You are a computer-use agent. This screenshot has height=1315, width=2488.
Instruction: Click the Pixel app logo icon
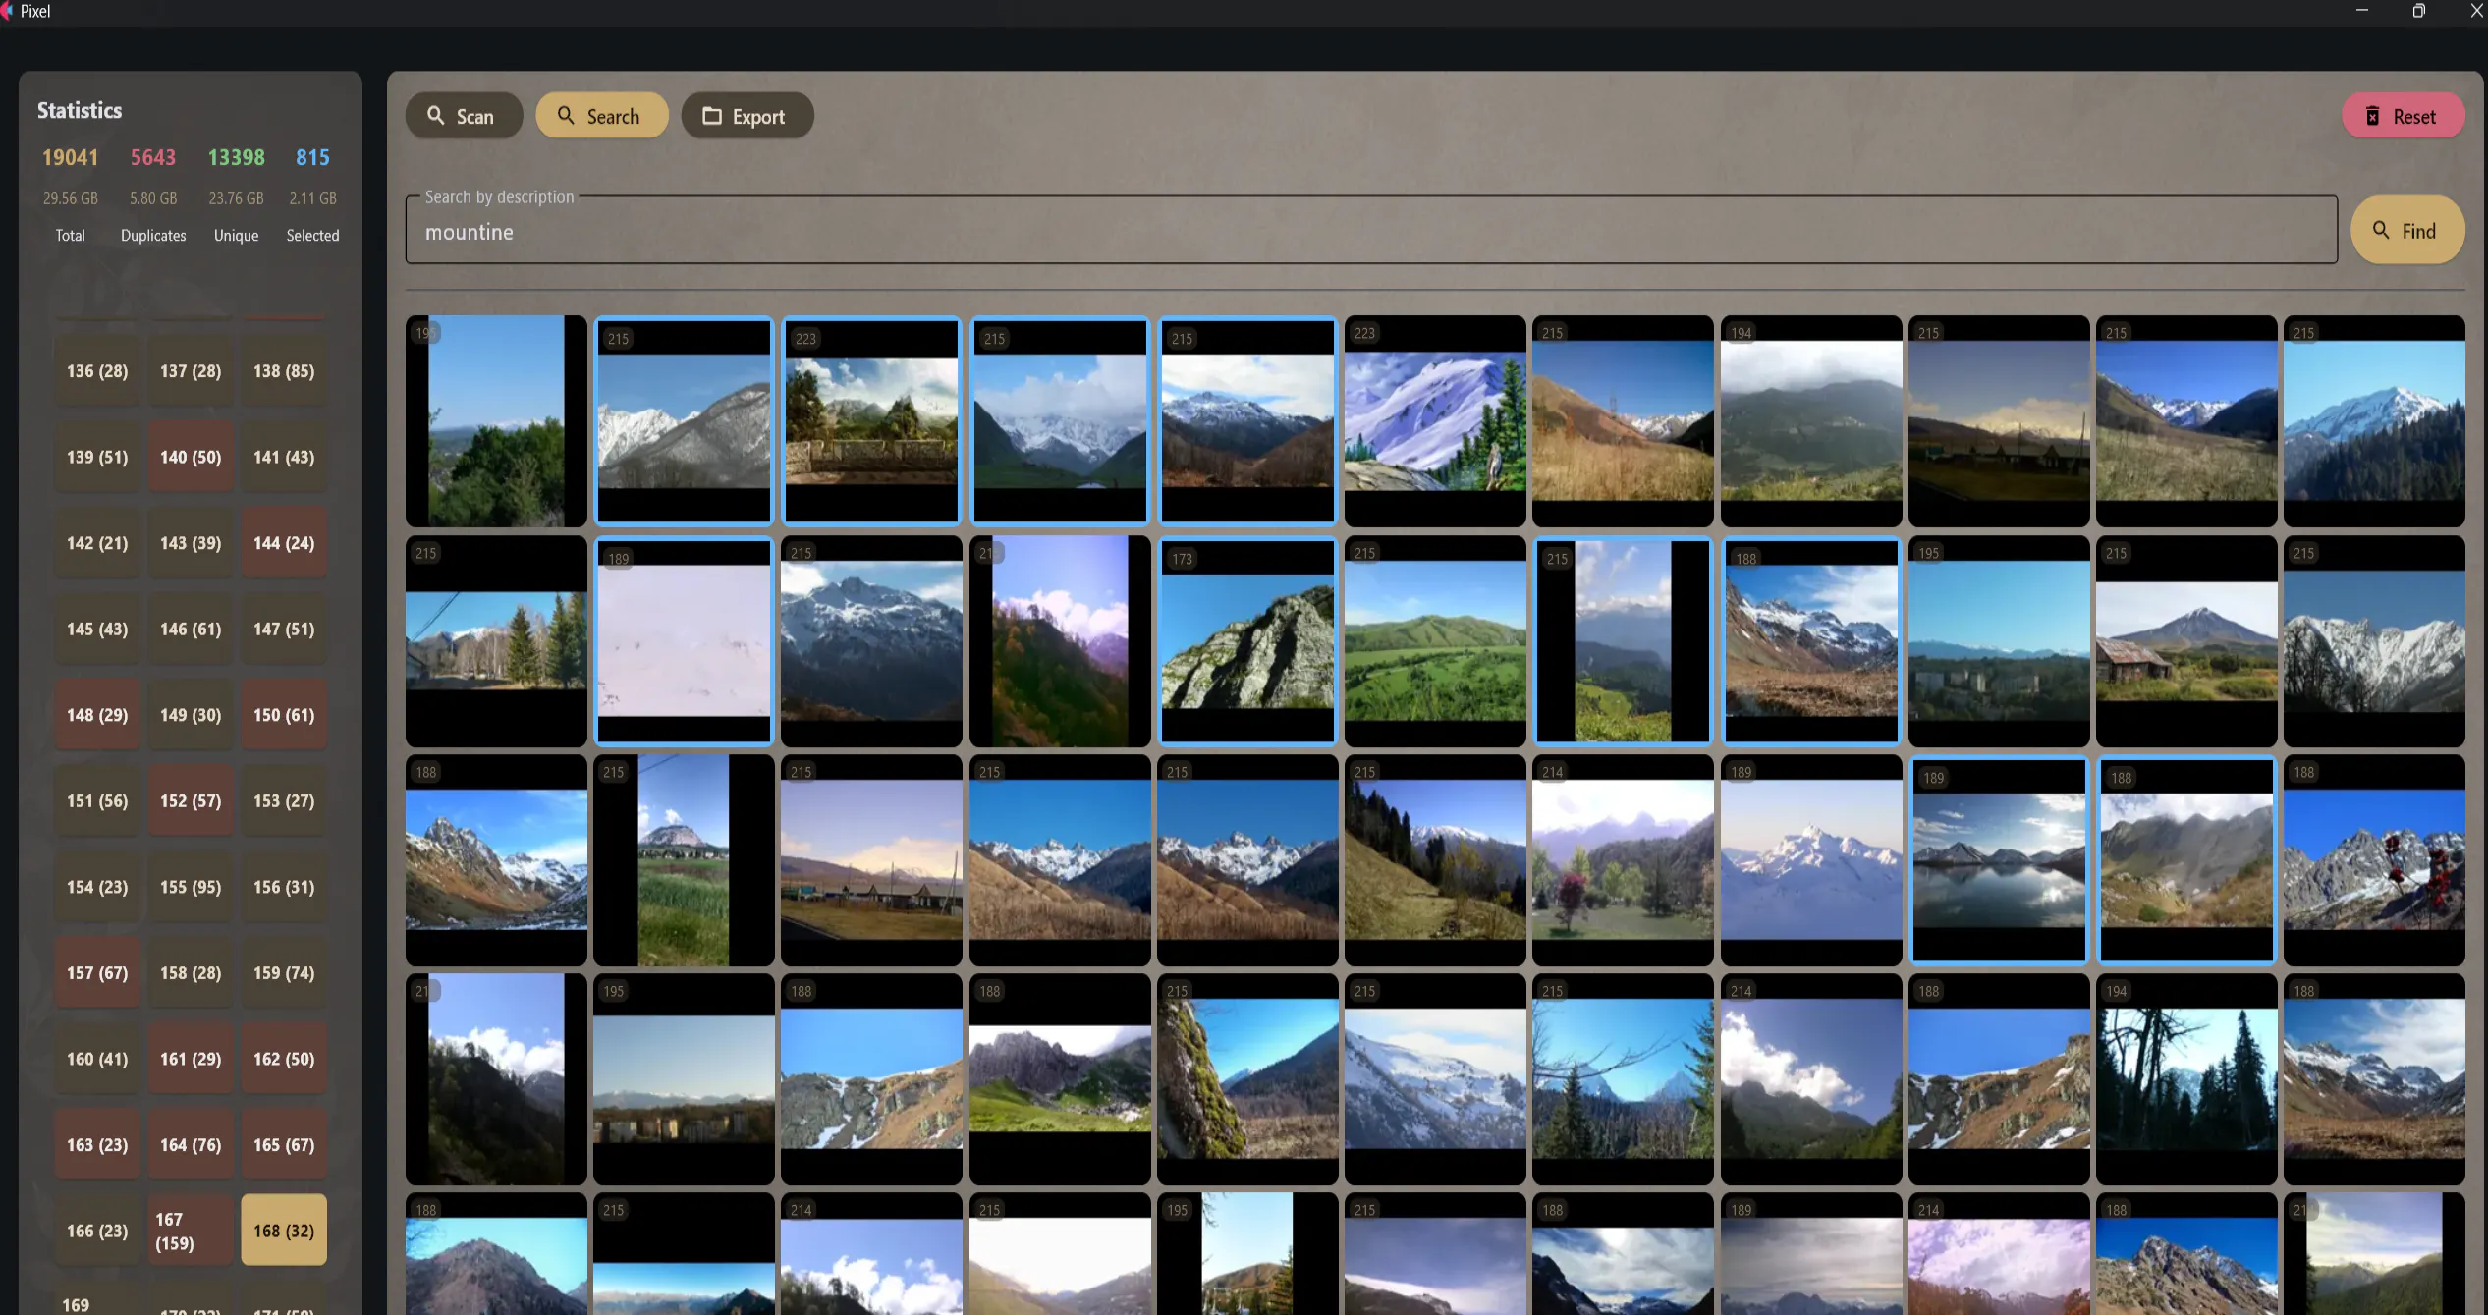7,11
